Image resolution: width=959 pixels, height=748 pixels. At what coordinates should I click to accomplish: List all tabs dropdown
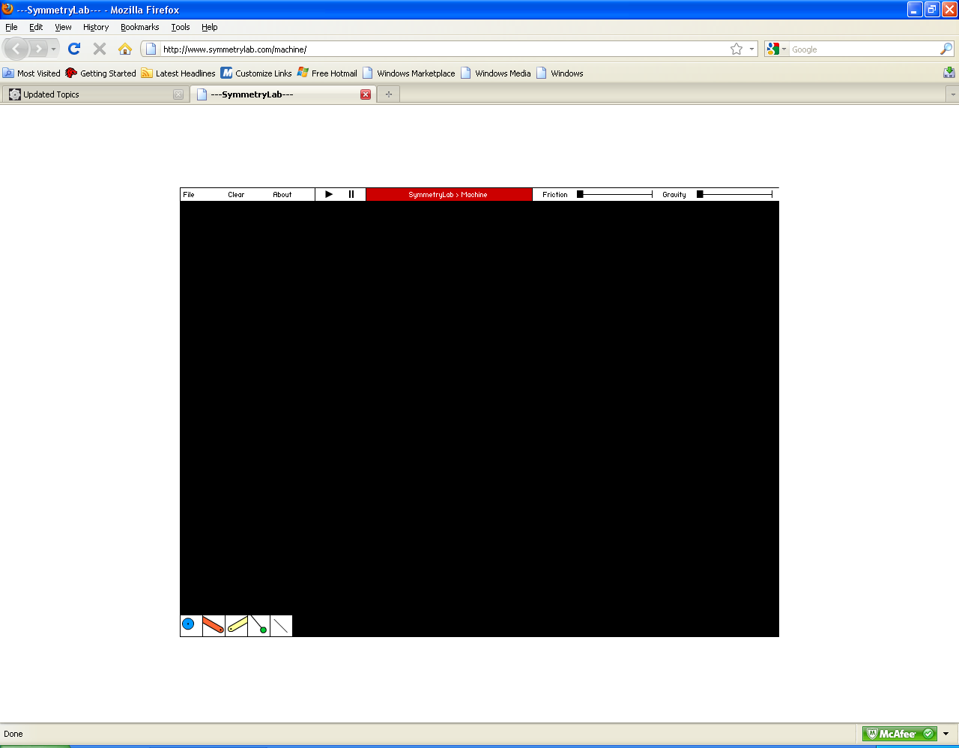click(952, 94)
